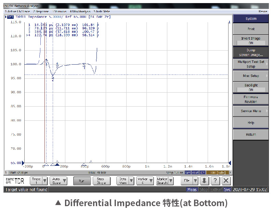
Task: Toggle Invert Image ON setting
Action: click(251, 41)
